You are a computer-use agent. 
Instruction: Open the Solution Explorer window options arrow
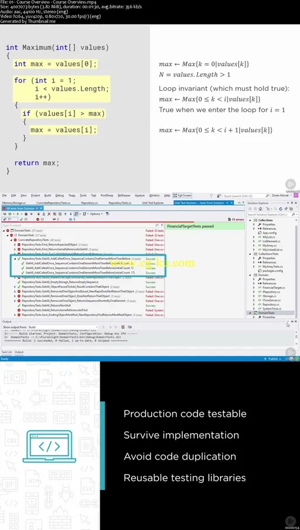[x=288, y=203]
